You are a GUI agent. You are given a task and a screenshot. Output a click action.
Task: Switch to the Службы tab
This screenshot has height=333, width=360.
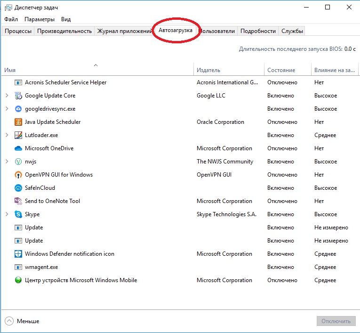point(292,31)
